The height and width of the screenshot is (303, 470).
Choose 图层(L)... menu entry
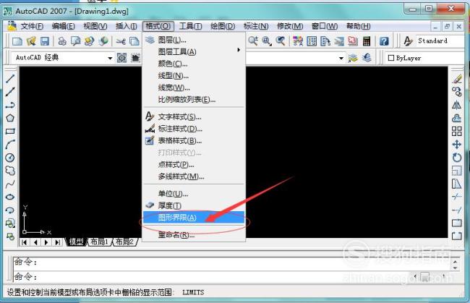(194, 40)
